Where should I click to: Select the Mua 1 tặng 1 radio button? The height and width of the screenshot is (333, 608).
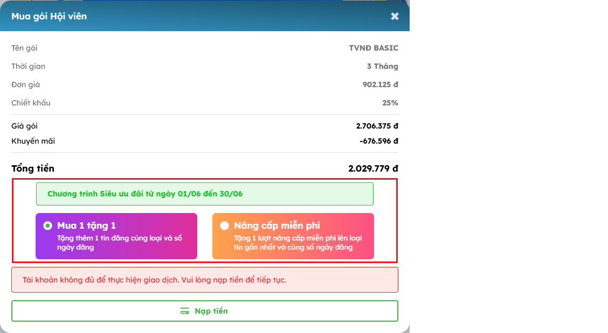point(48,226)
